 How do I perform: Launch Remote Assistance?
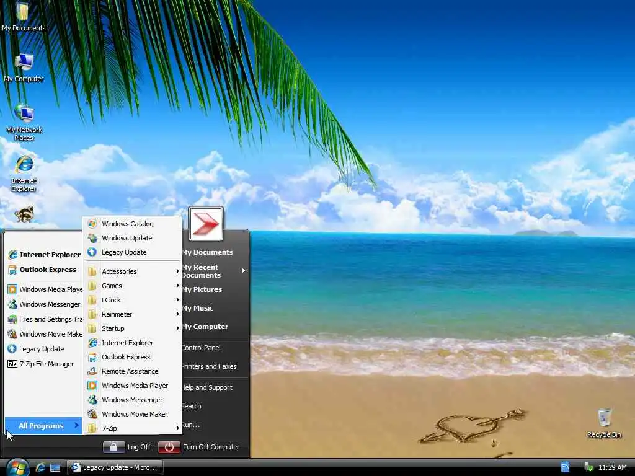pos(133,371)
